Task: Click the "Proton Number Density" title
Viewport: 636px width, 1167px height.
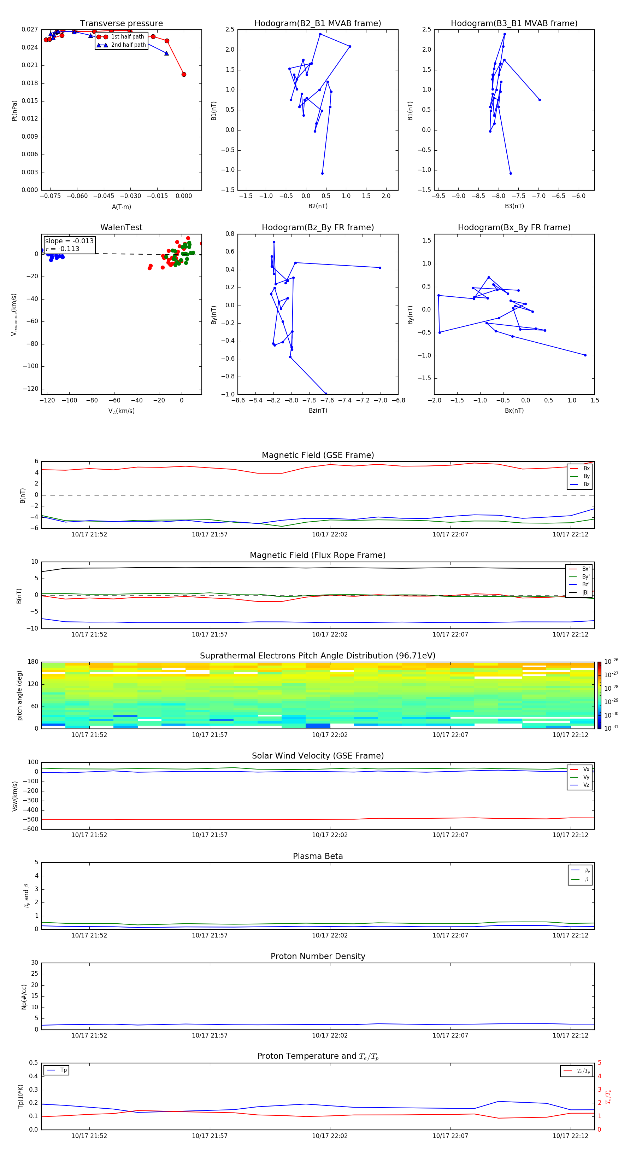Action: 318,956
